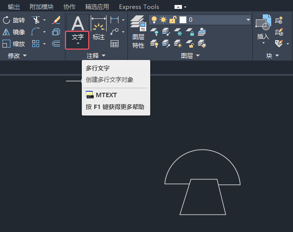Click the Turn All Layers On icon
Image resolution: width=293 pixels, height=232 pixels.
point(154,44)
